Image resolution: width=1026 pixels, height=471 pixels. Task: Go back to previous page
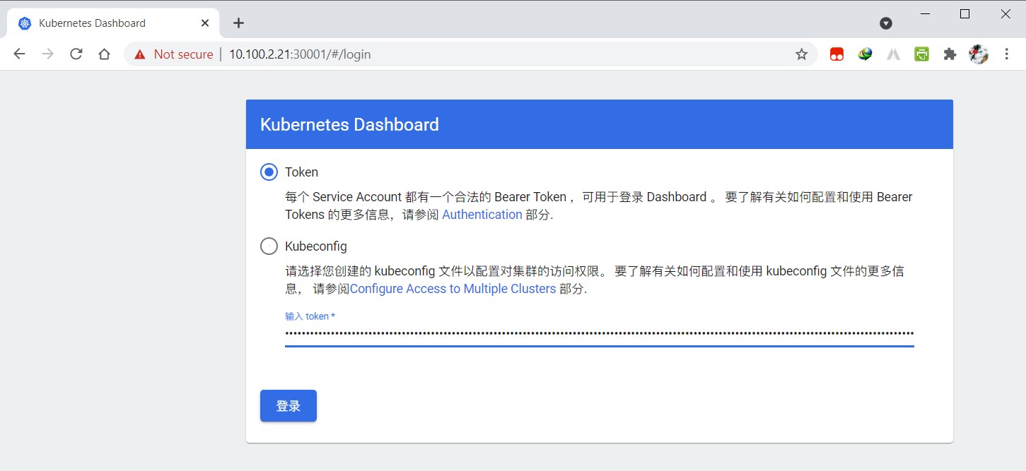(19, 54)
